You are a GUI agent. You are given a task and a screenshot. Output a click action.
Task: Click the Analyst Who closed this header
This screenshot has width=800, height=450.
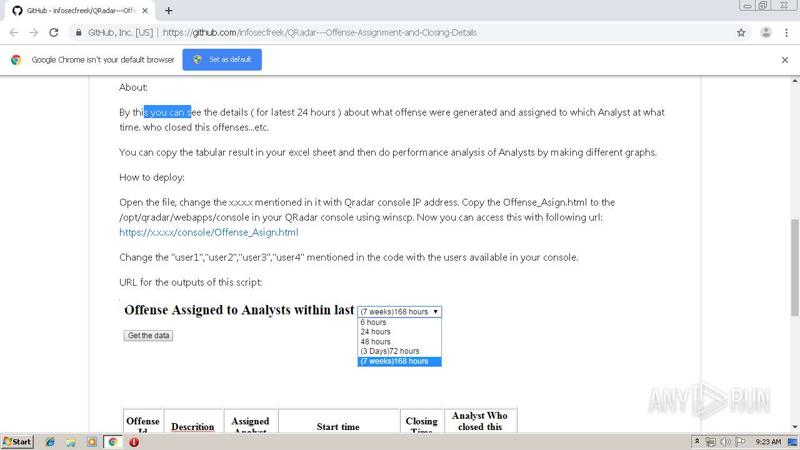[480, 421]
